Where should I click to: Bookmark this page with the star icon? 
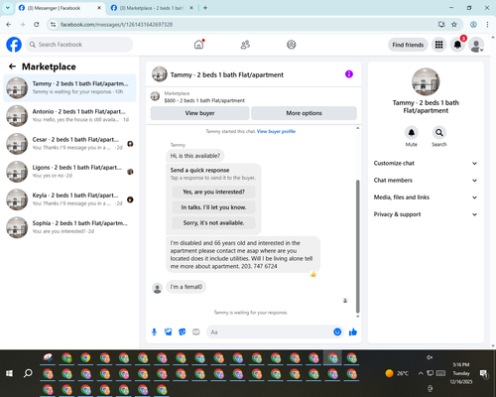[x=454, y=24]
